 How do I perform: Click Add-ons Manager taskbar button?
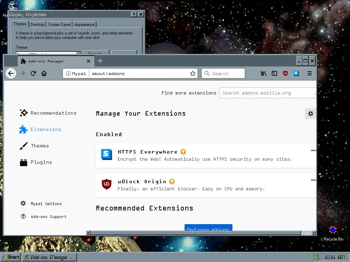[x=50, y=257]
